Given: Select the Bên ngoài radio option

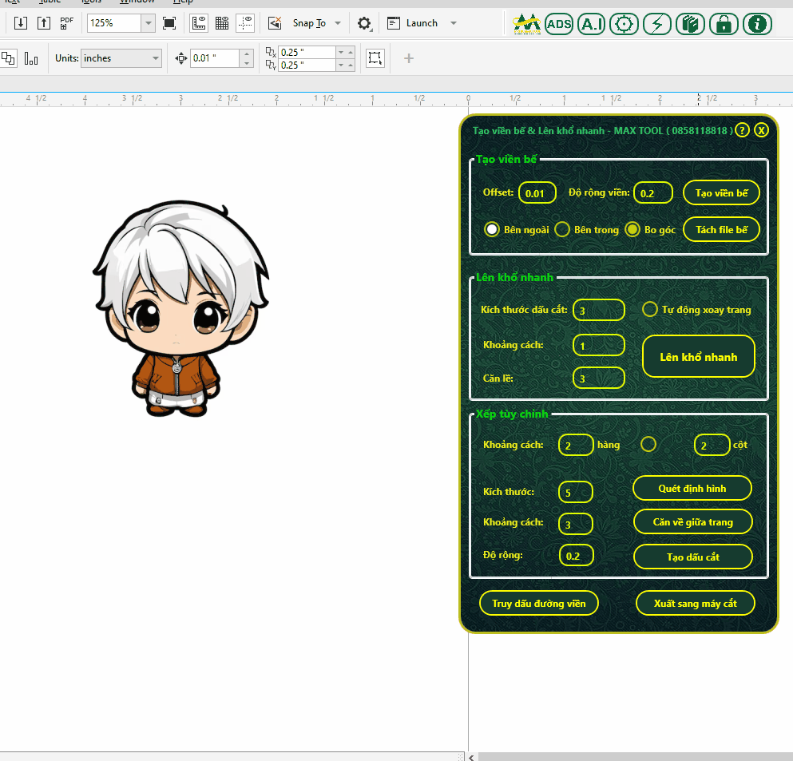Looking at the screenshot, I should click(x=492, y=230).
